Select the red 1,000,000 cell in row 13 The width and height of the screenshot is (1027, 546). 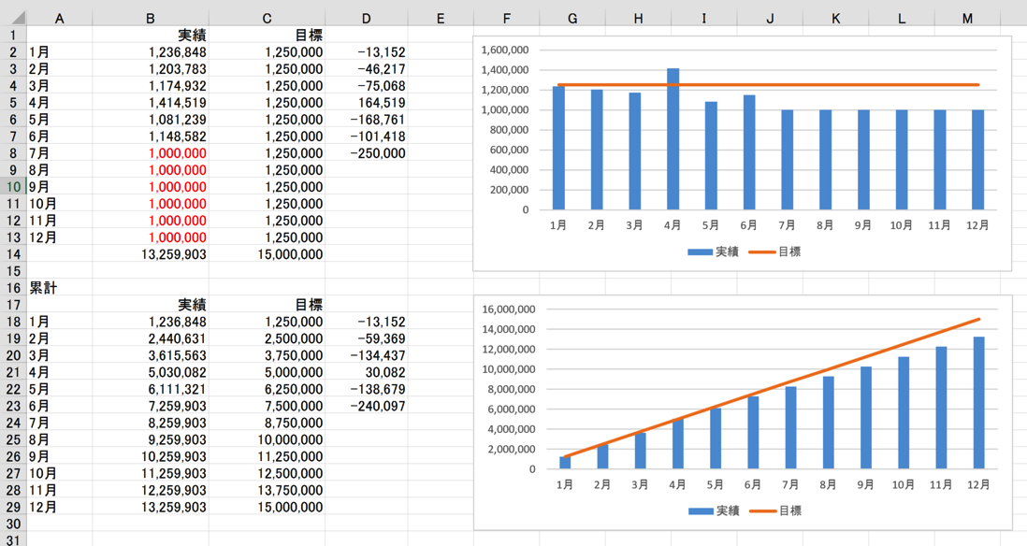[x=151, y=237]
